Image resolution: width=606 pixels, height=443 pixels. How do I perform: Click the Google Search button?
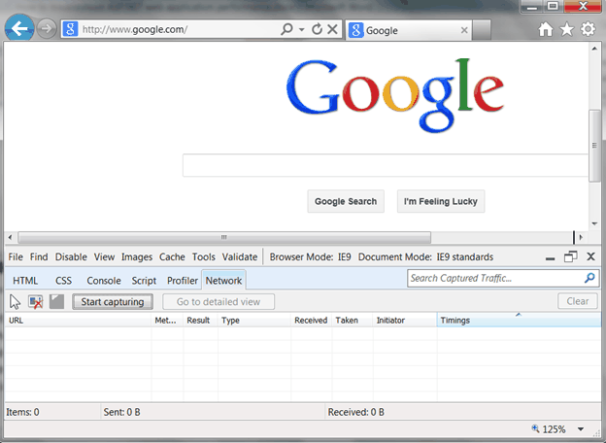(346, 201)
